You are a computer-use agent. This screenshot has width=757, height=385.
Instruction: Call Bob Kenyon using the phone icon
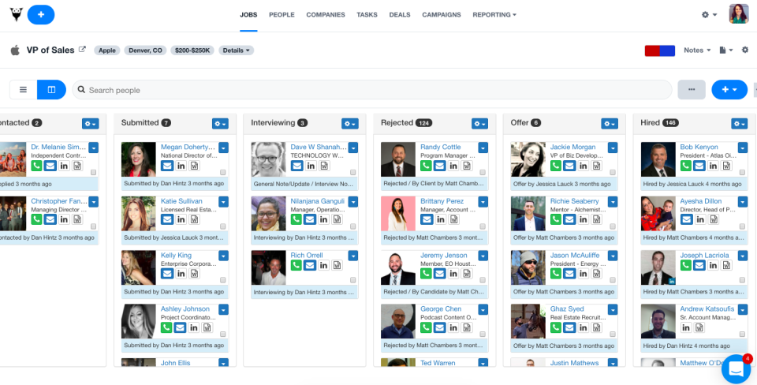(x=685, y=166)
